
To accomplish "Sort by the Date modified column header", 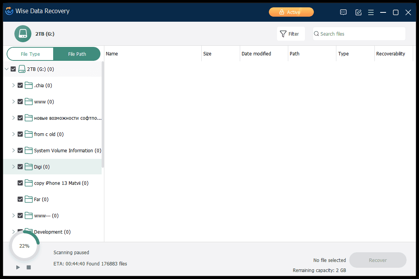I will 264,53.
